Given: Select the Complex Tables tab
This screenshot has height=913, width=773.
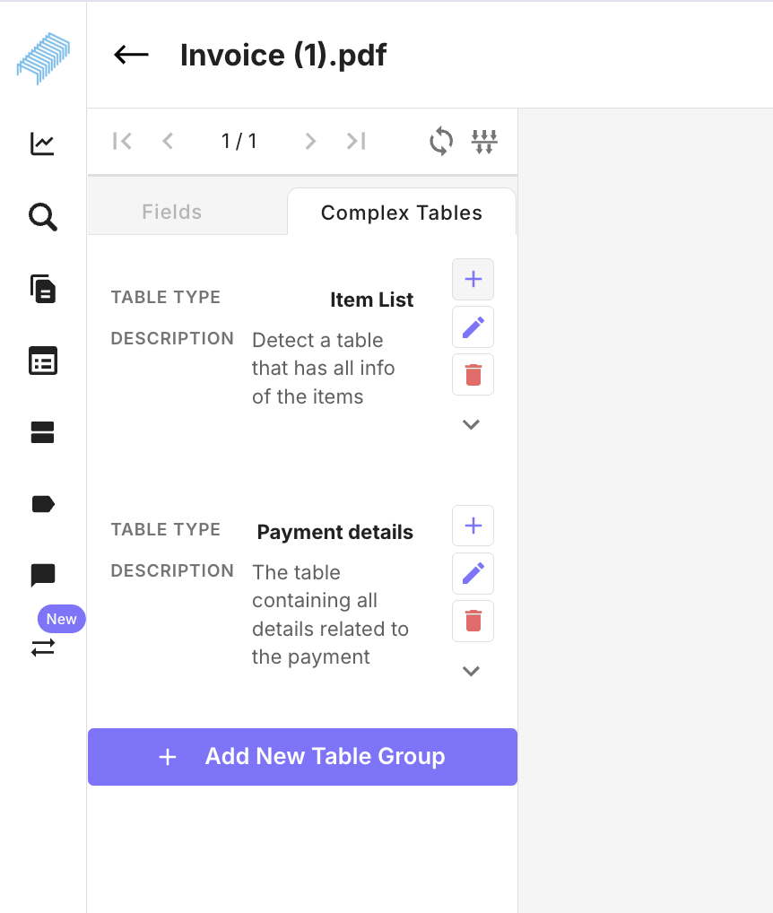Looking at the screenshot, I should (x=402, y=213).
